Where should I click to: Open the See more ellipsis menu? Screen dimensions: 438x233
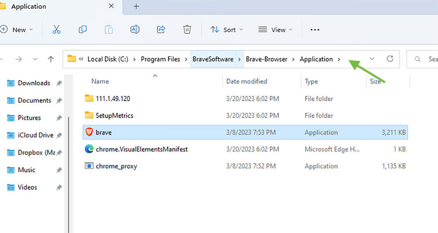(315, 30)
